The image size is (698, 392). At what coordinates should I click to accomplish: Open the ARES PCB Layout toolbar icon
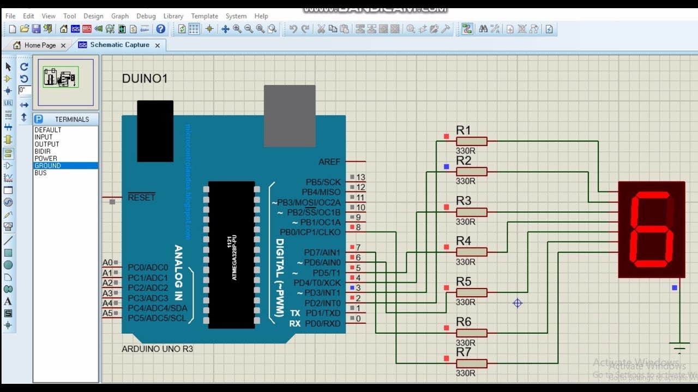(87, 29)
